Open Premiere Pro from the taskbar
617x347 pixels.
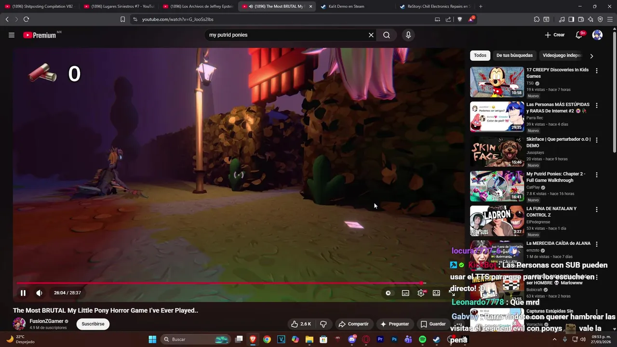tap(380, 339)
